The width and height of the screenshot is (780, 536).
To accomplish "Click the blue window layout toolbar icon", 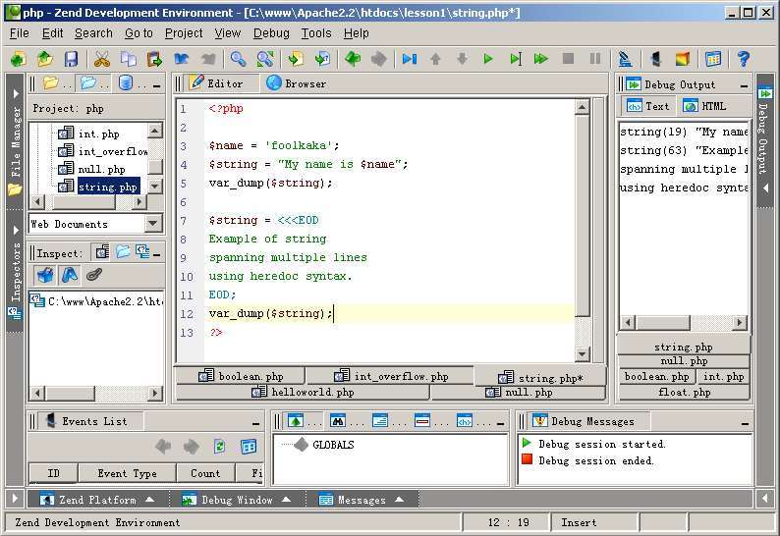I will [713, 59].
